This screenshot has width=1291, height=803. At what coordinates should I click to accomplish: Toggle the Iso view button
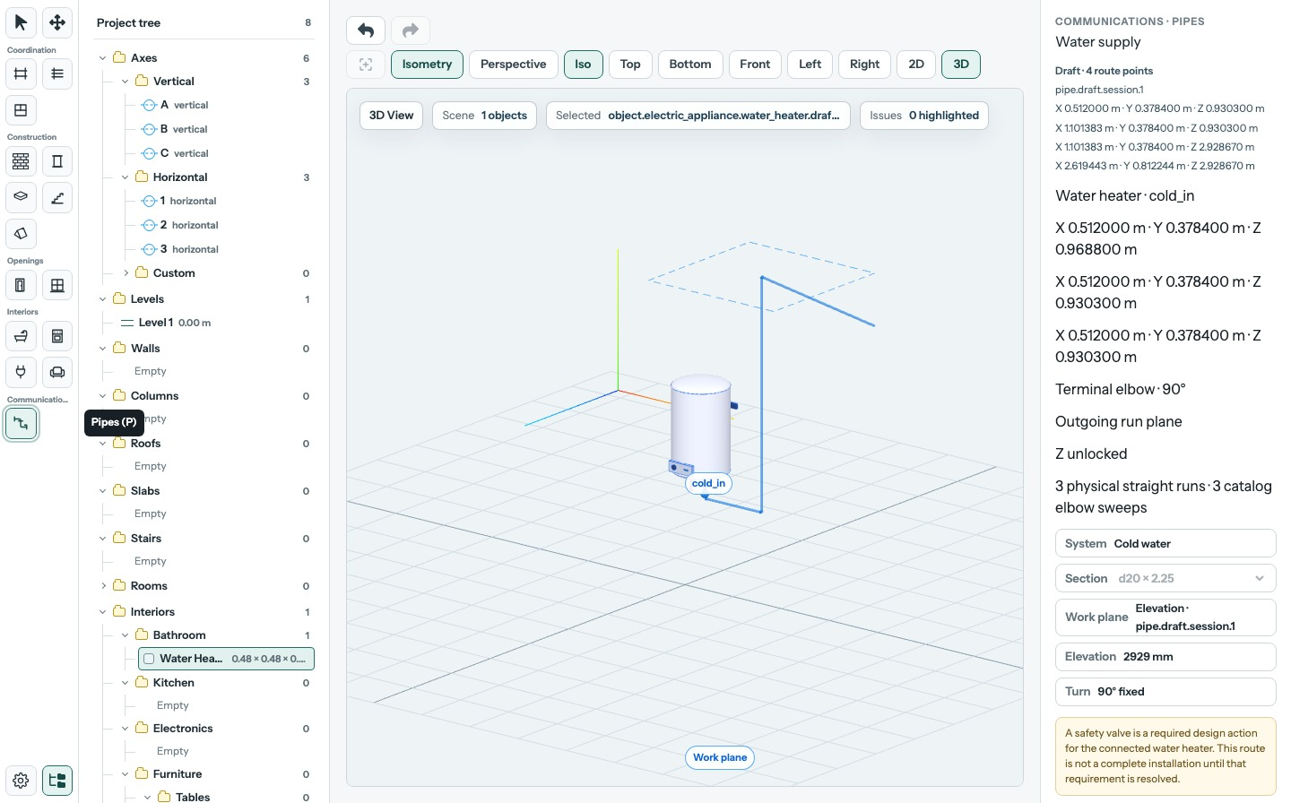(x=583, y=65)
